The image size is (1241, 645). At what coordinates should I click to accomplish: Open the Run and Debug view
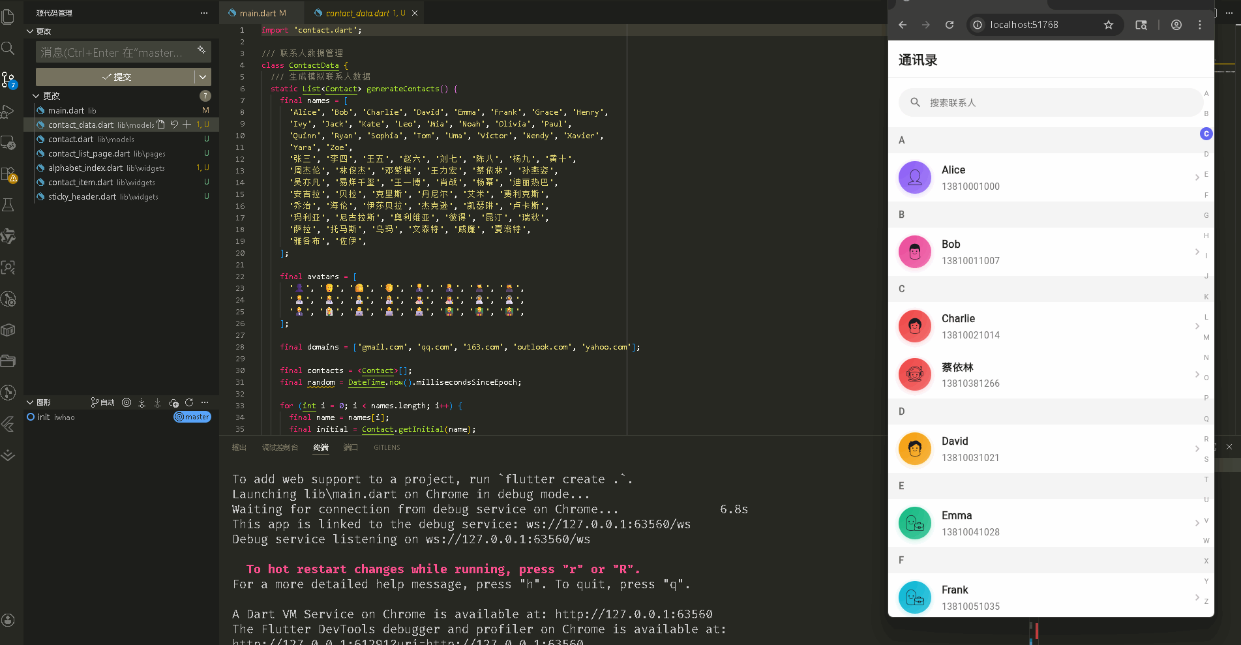(8, 112)
